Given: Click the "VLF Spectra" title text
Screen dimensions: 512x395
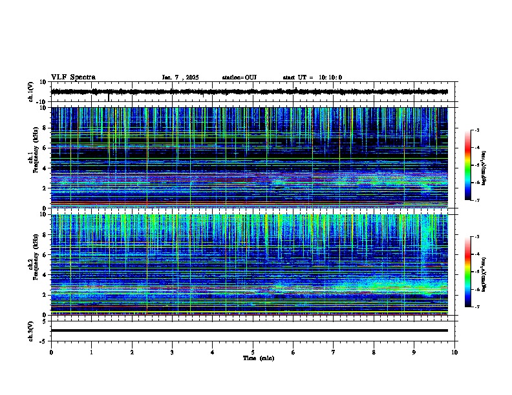Looking at the screenshot, I should [x=73, y=77].
